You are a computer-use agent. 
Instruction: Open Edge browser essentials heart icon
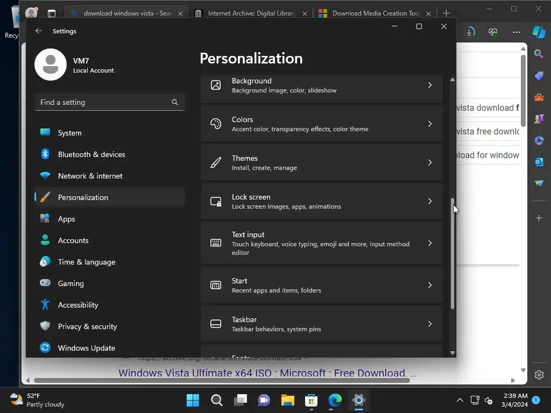pos(493,32)
